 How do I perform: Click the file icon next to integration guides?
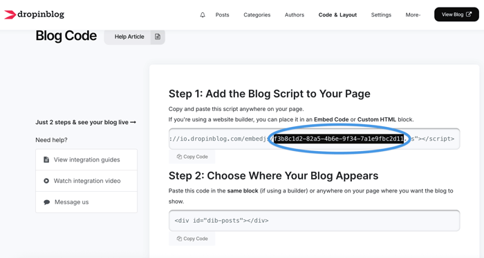(x=46, y=160)
